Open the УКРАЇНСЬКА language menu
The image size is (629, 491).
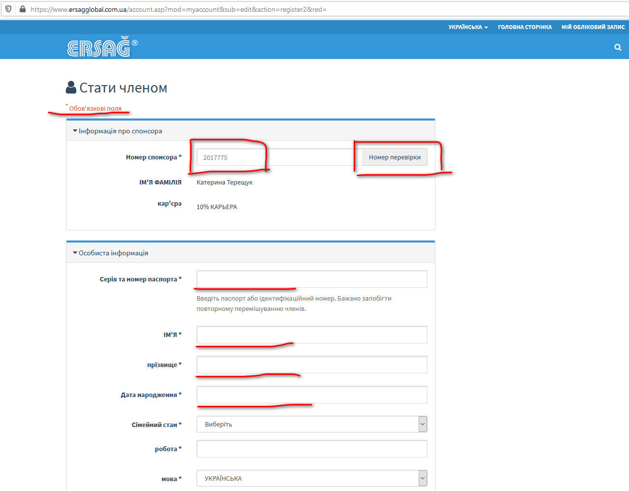[x=467, y=27]
